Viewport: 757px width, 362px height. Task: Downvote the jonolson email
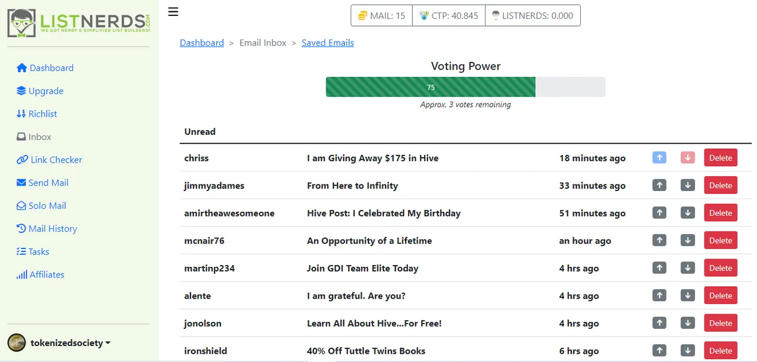pyautogui.click(x=687, y=323)
